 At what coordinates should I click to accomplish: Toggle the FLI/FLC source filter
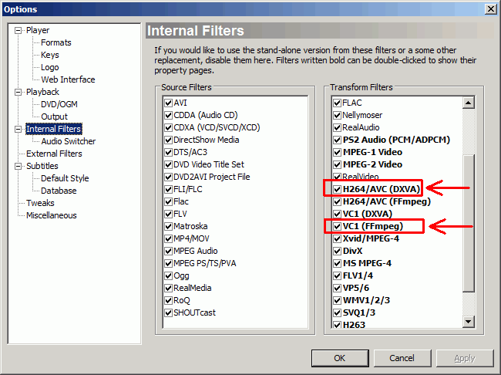(168, 189)
